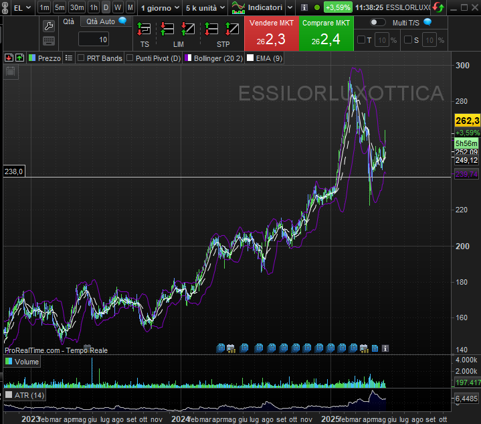Screen dimensions: 481x424
Task: Click the quantity field showing 10
Action: pyautogui.click(x=94, y=40)
